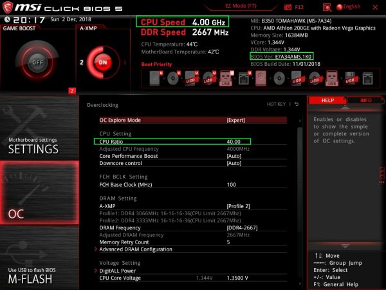Click the BIOS Ver E7A34AMS.1K0 text
The width and height of the screenshot is (386, 290).
[281, 57]
